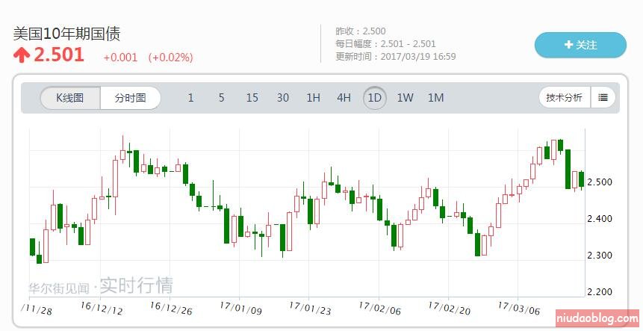Click the 更新时间 timestamp text

click(x=396, y=57)
